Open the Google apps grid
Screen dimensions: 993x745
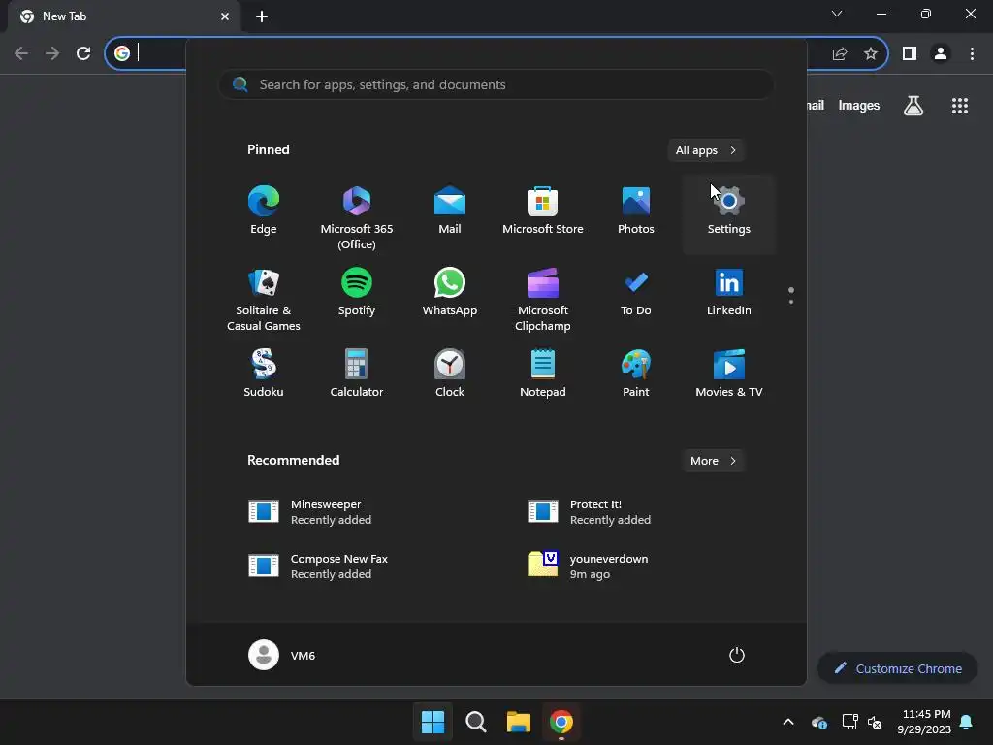click(959, 106)
